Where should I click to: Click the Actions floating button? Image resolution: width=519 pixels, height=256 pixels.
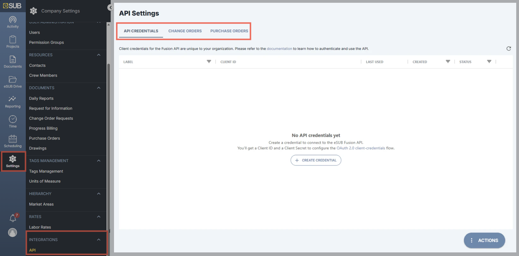click(484, 240)
